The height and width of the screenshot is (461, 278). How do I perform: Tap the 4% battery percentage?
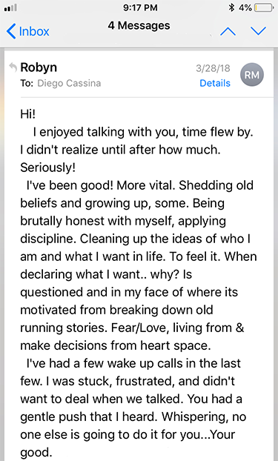coord(245,7)
